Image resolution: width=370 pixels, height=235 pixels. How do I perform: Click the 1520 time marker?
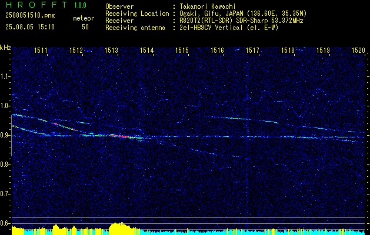coord(358,50)
